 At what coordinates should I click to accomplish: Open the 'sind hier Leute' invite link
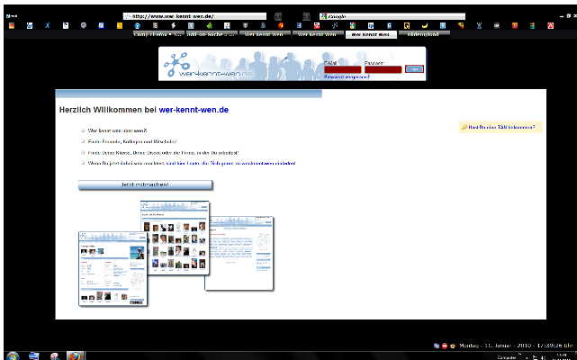click(x=230, y=163)
